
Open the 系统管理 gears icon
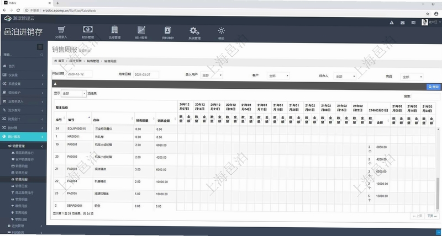pos(194,30)
